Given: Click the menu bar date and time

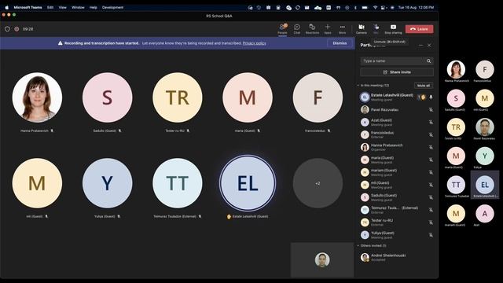Looking at the screenshot, I should (x=416, y=7).
